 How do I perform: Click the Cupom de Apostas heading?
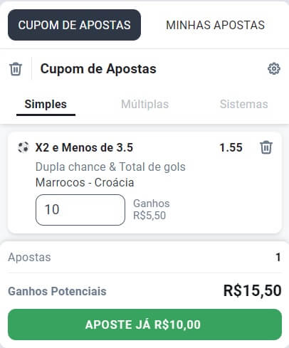coord(98,69)
